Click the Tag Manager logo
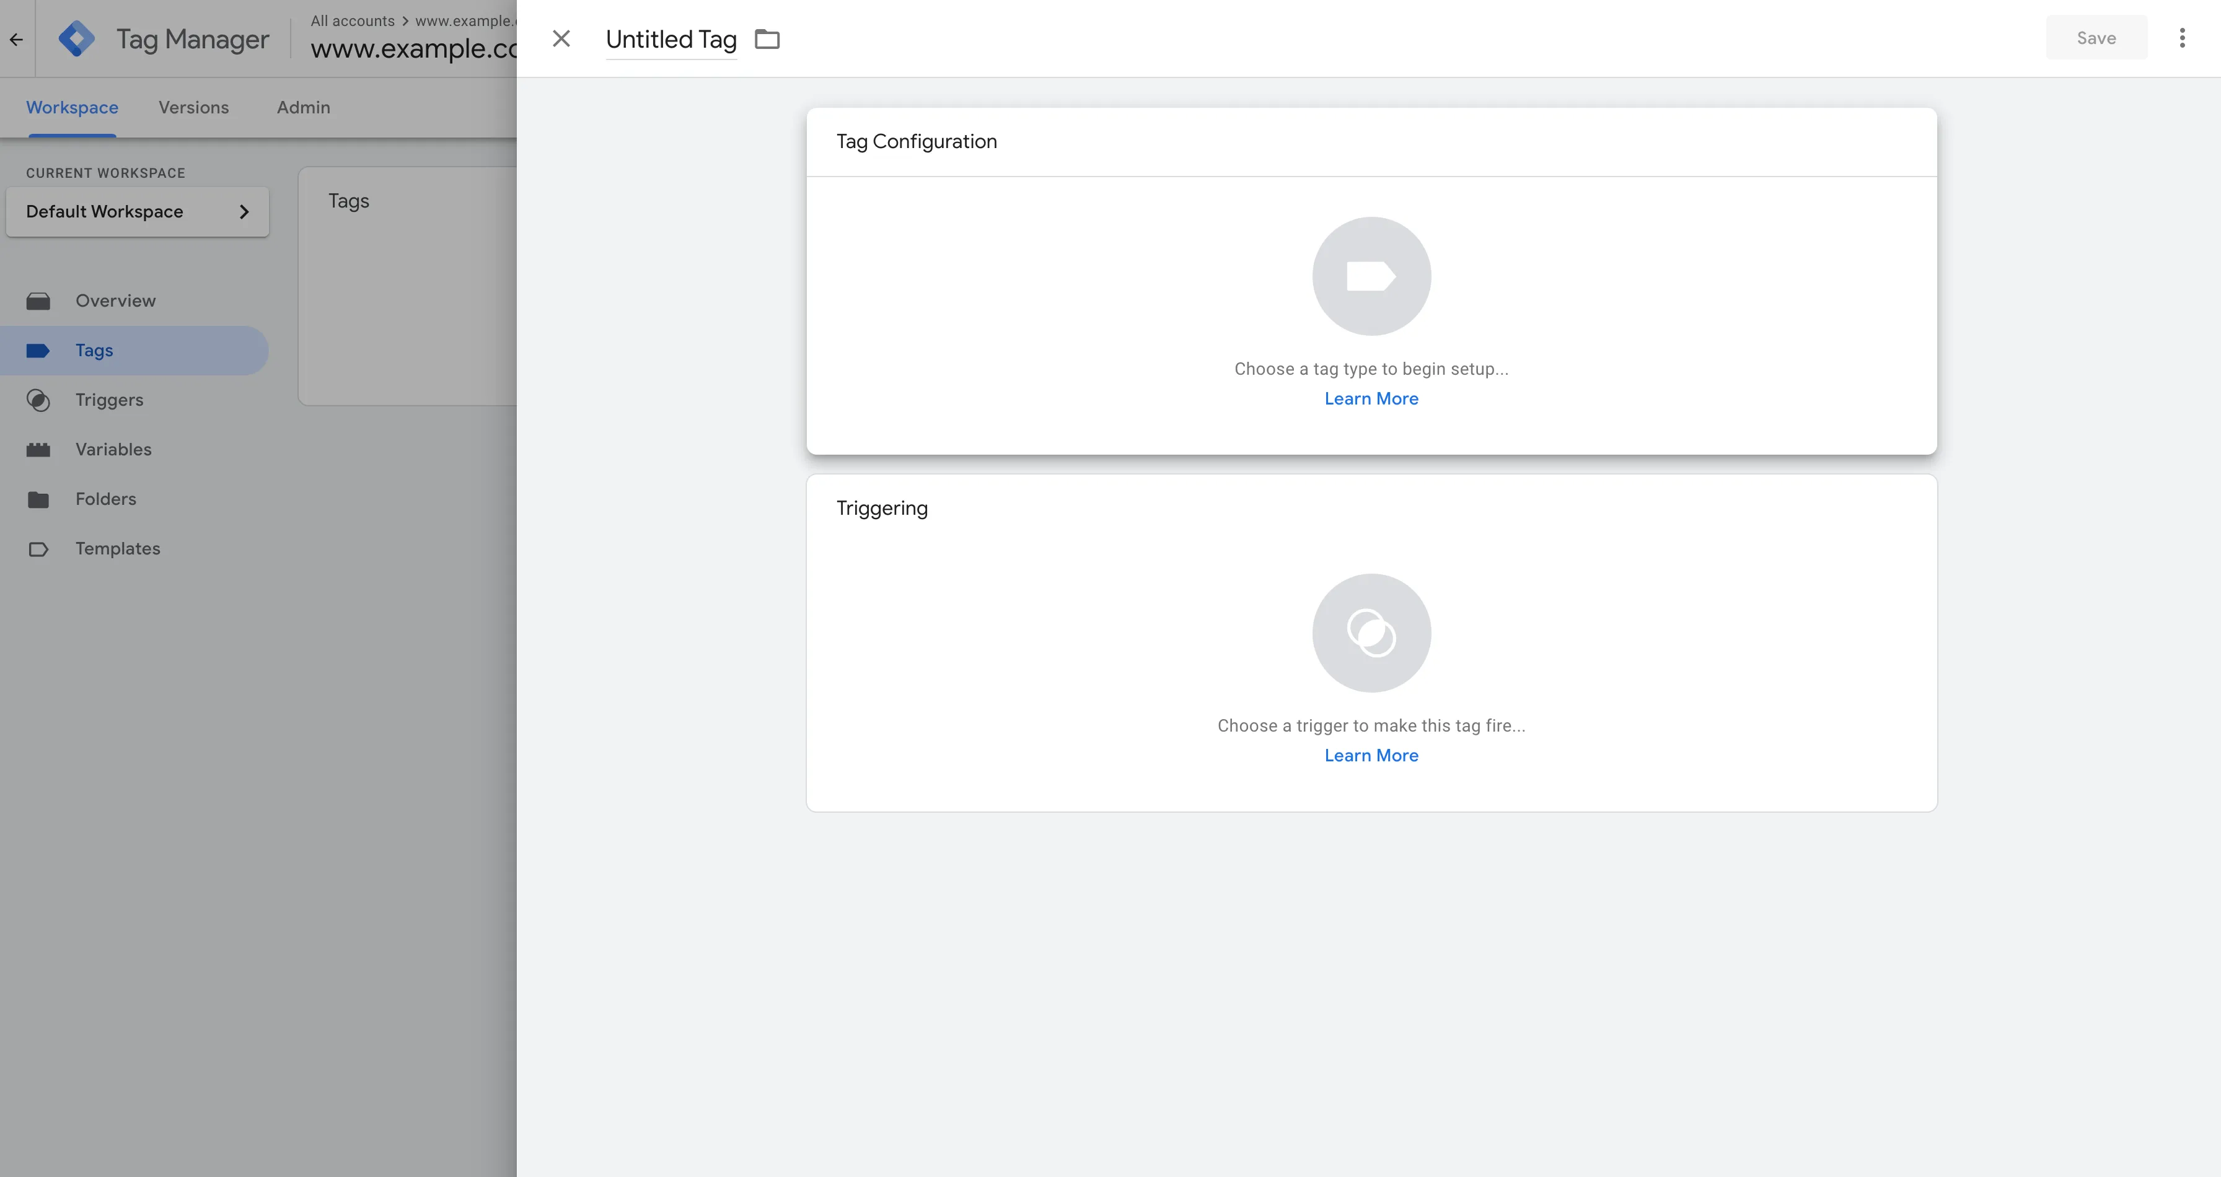 [x=77, y=40]
